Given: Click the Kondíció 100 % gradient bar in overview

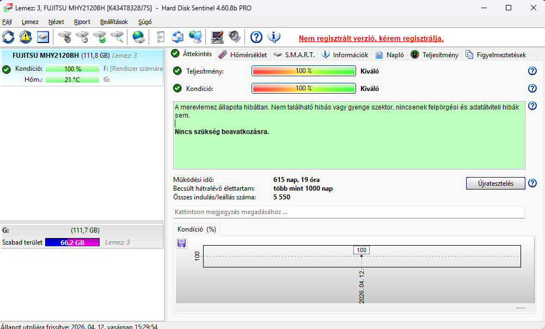Looking at the screenshot, I should coord(304,88).
